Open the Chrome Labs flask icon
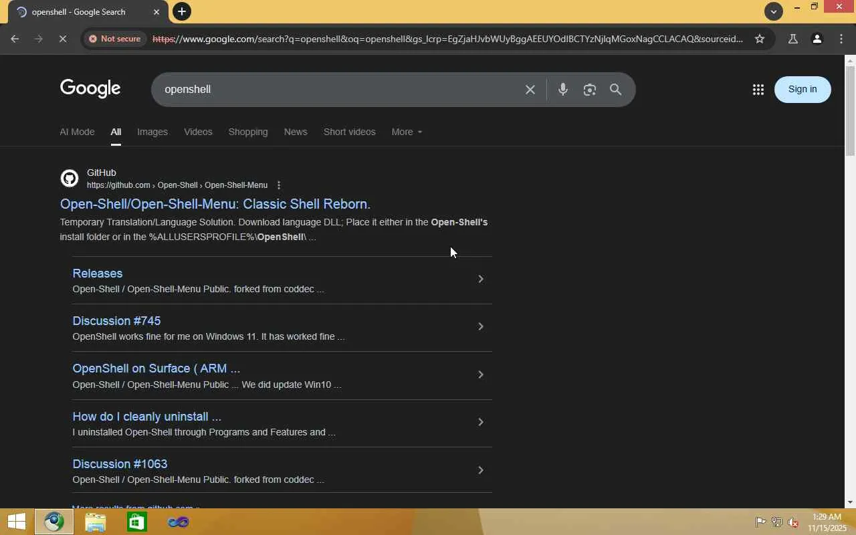Image resolution: width=856 pixels, height=535 pixels. pyautogui.click(x=793, y=39)
